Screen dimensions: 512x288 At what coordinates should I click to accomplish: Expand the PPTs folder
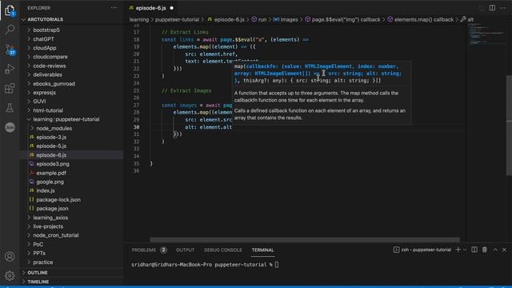[39, 254]
